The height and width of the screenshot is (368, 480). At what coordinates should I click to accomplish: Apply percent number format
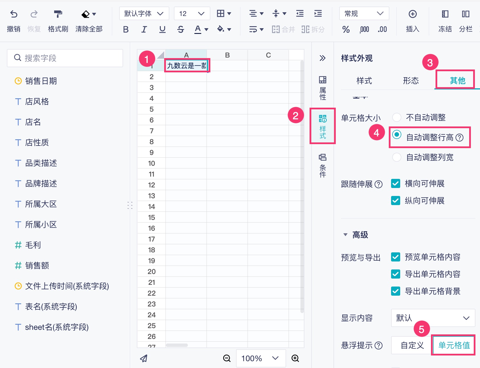346,29
